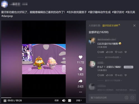Screen dimensions: 139x104
Task: Open the #蛋仔派对 hashtag link
Action: 118,12
